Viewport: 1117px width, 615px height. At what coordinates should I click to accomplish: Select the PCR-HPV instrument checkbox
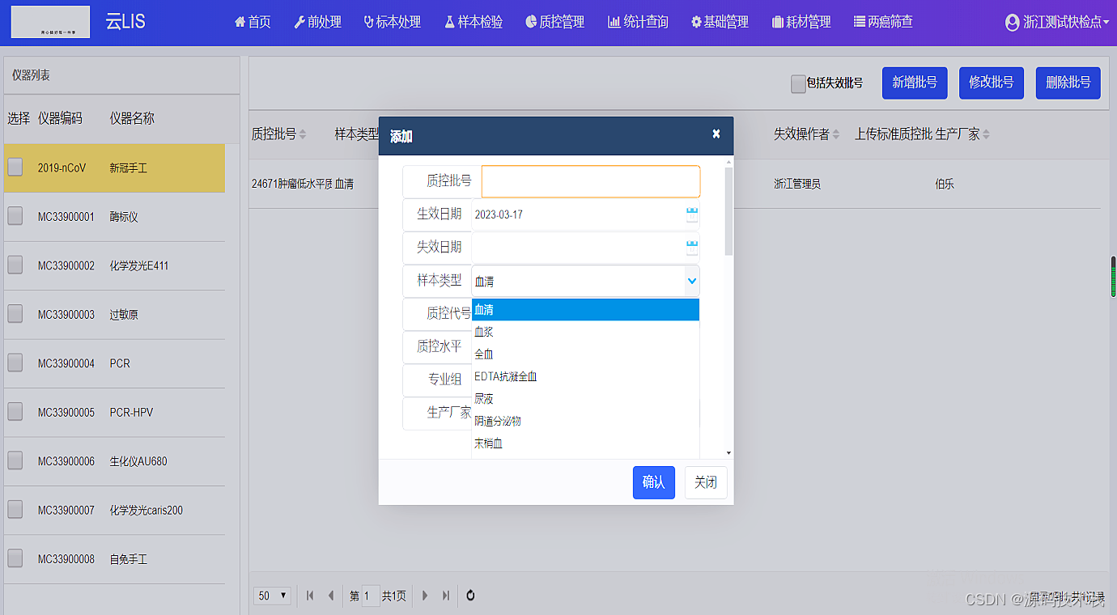(x=15, y=412)
